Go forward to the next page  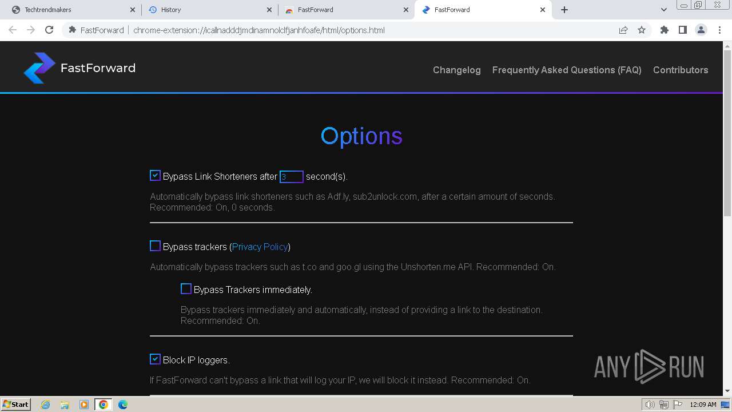coord(31,30)
